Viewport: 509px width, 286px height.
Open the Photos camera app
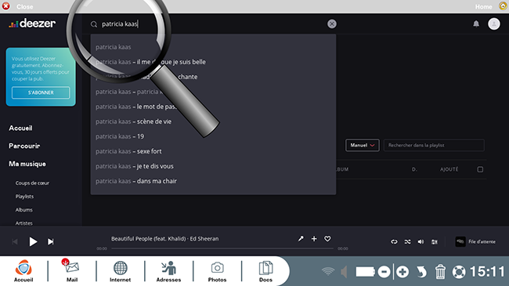click(217, 271)
